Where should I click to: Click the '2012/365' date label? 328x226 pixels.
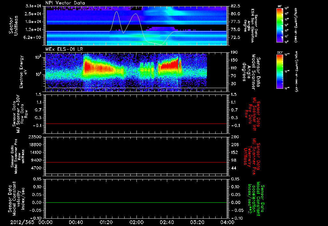coord(22,222)
